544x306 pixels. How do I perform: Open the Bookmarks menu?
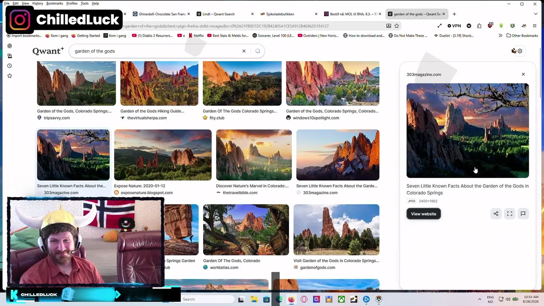[54, 3]
